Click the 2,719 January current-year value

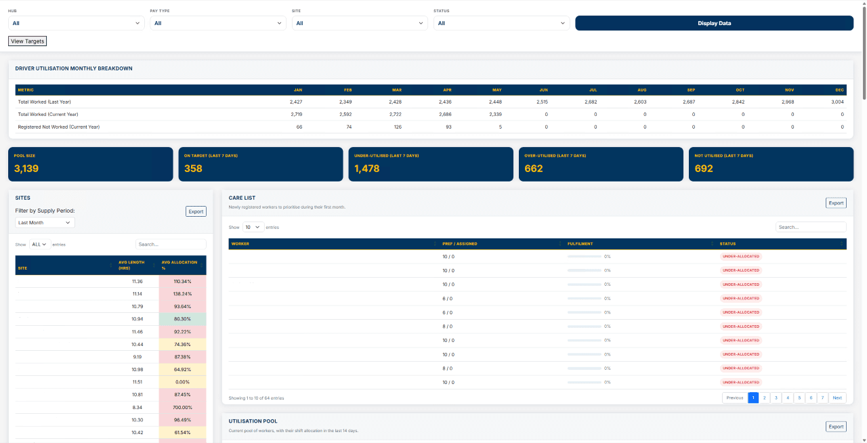pos(296,114)
